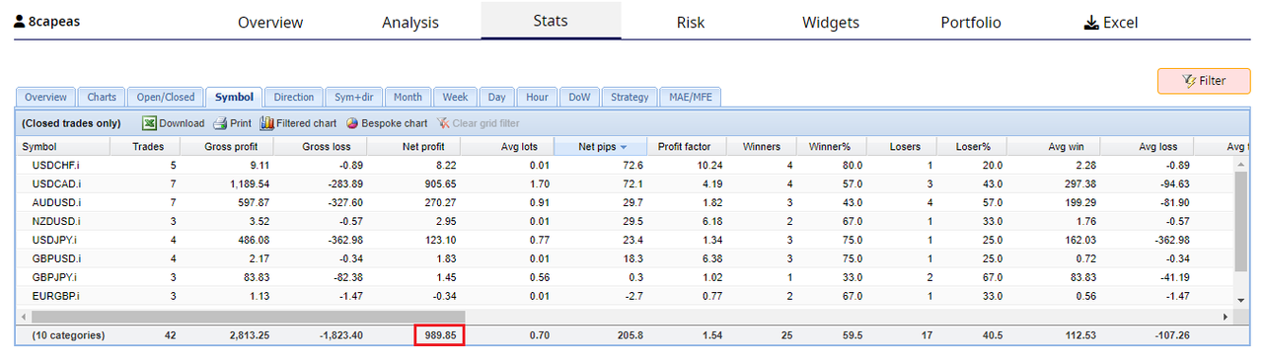Switch to Sym+dir sub-tab

pyautogui.click(x=354, y=97)
